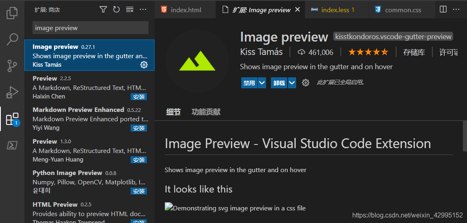Open the Extensions view with badge
The image size is (467, 223).
(x=13, y=119)
